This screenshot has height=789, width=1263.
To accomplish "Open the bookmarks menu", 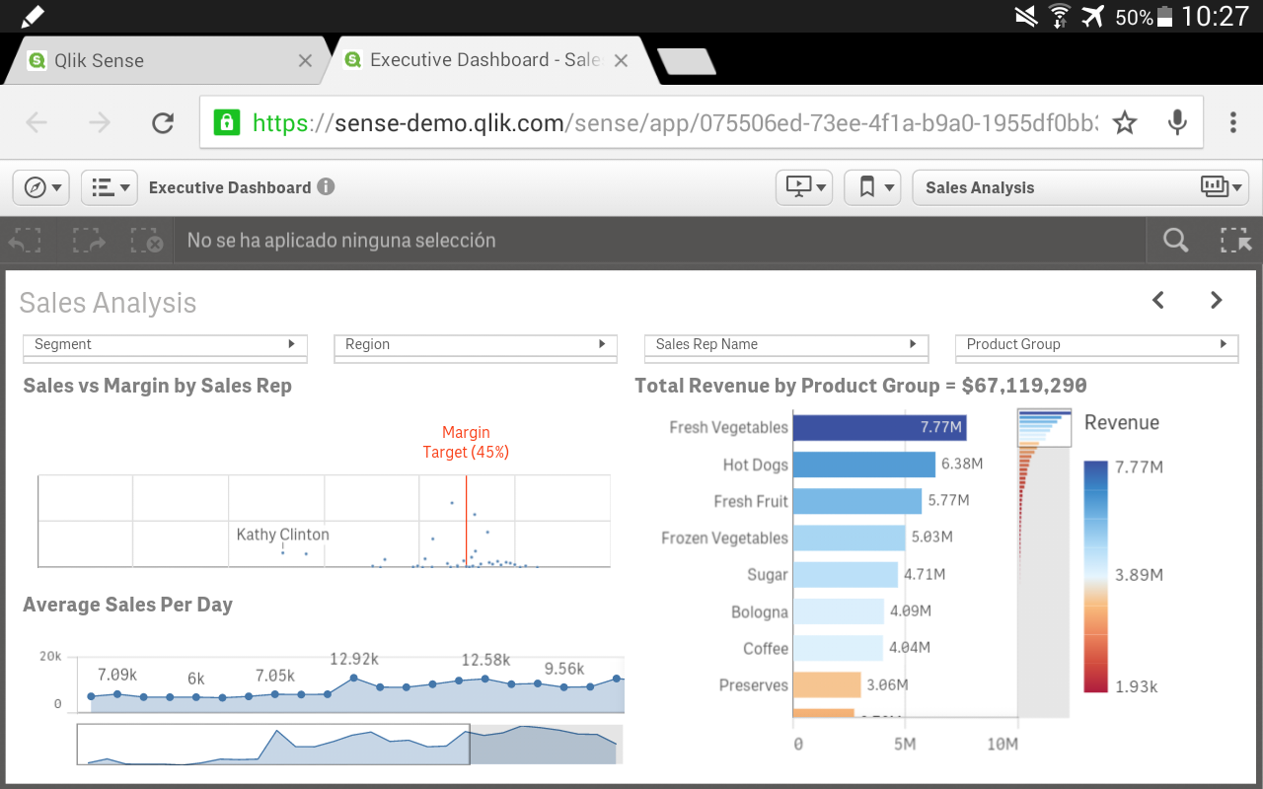I will pos(872,187).
